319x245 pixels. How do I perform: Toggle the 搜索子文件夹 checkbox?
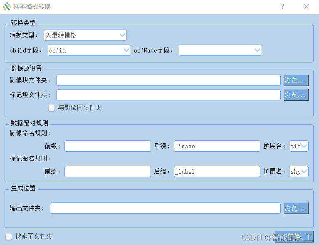pyautogui.click(x=9, y=237)
